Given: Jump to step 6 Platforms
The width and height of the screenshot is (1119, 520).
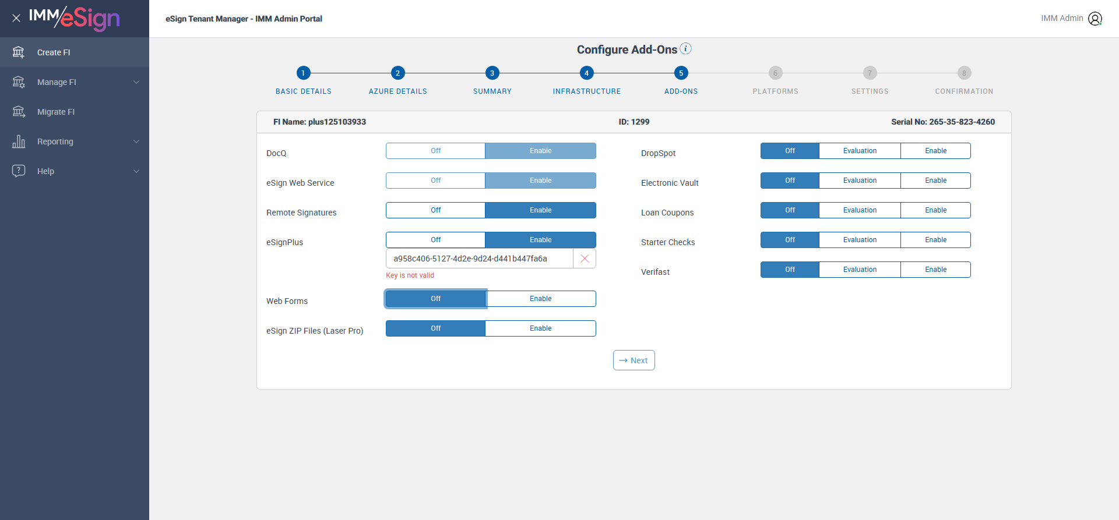Looking at the screenshot, I should pos(775,73).
